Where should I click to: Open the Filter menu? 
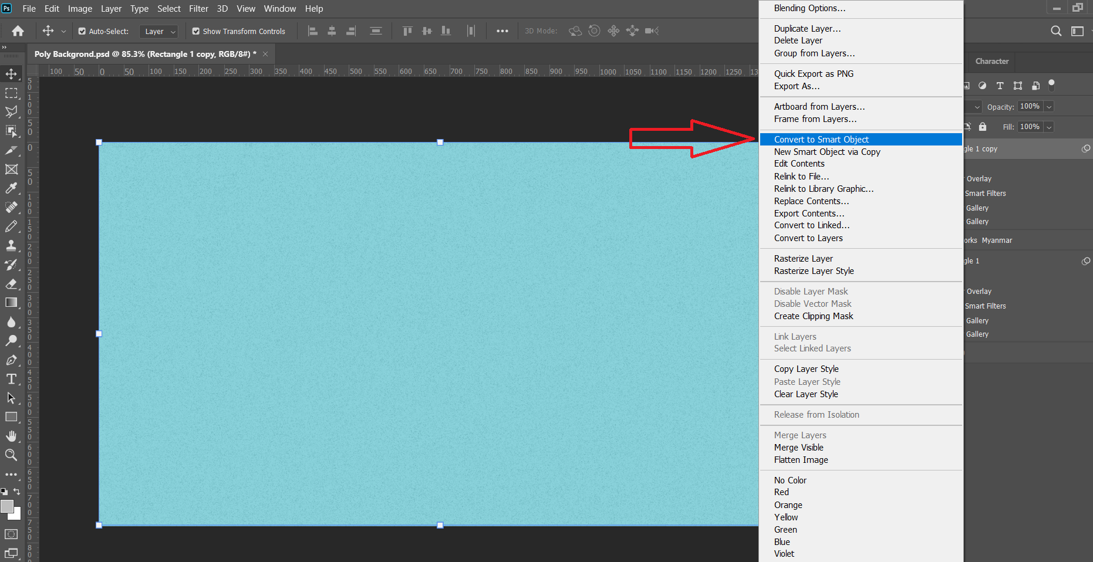point(198,9)
